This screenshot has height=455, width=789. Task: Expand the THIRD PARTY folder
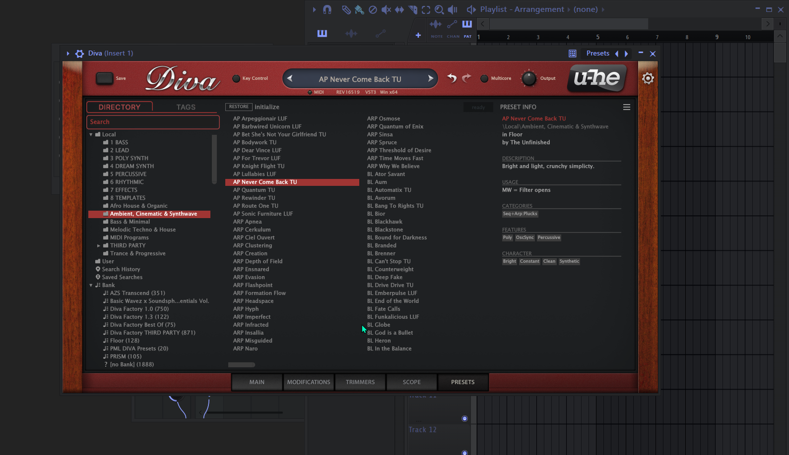[99, 246]
